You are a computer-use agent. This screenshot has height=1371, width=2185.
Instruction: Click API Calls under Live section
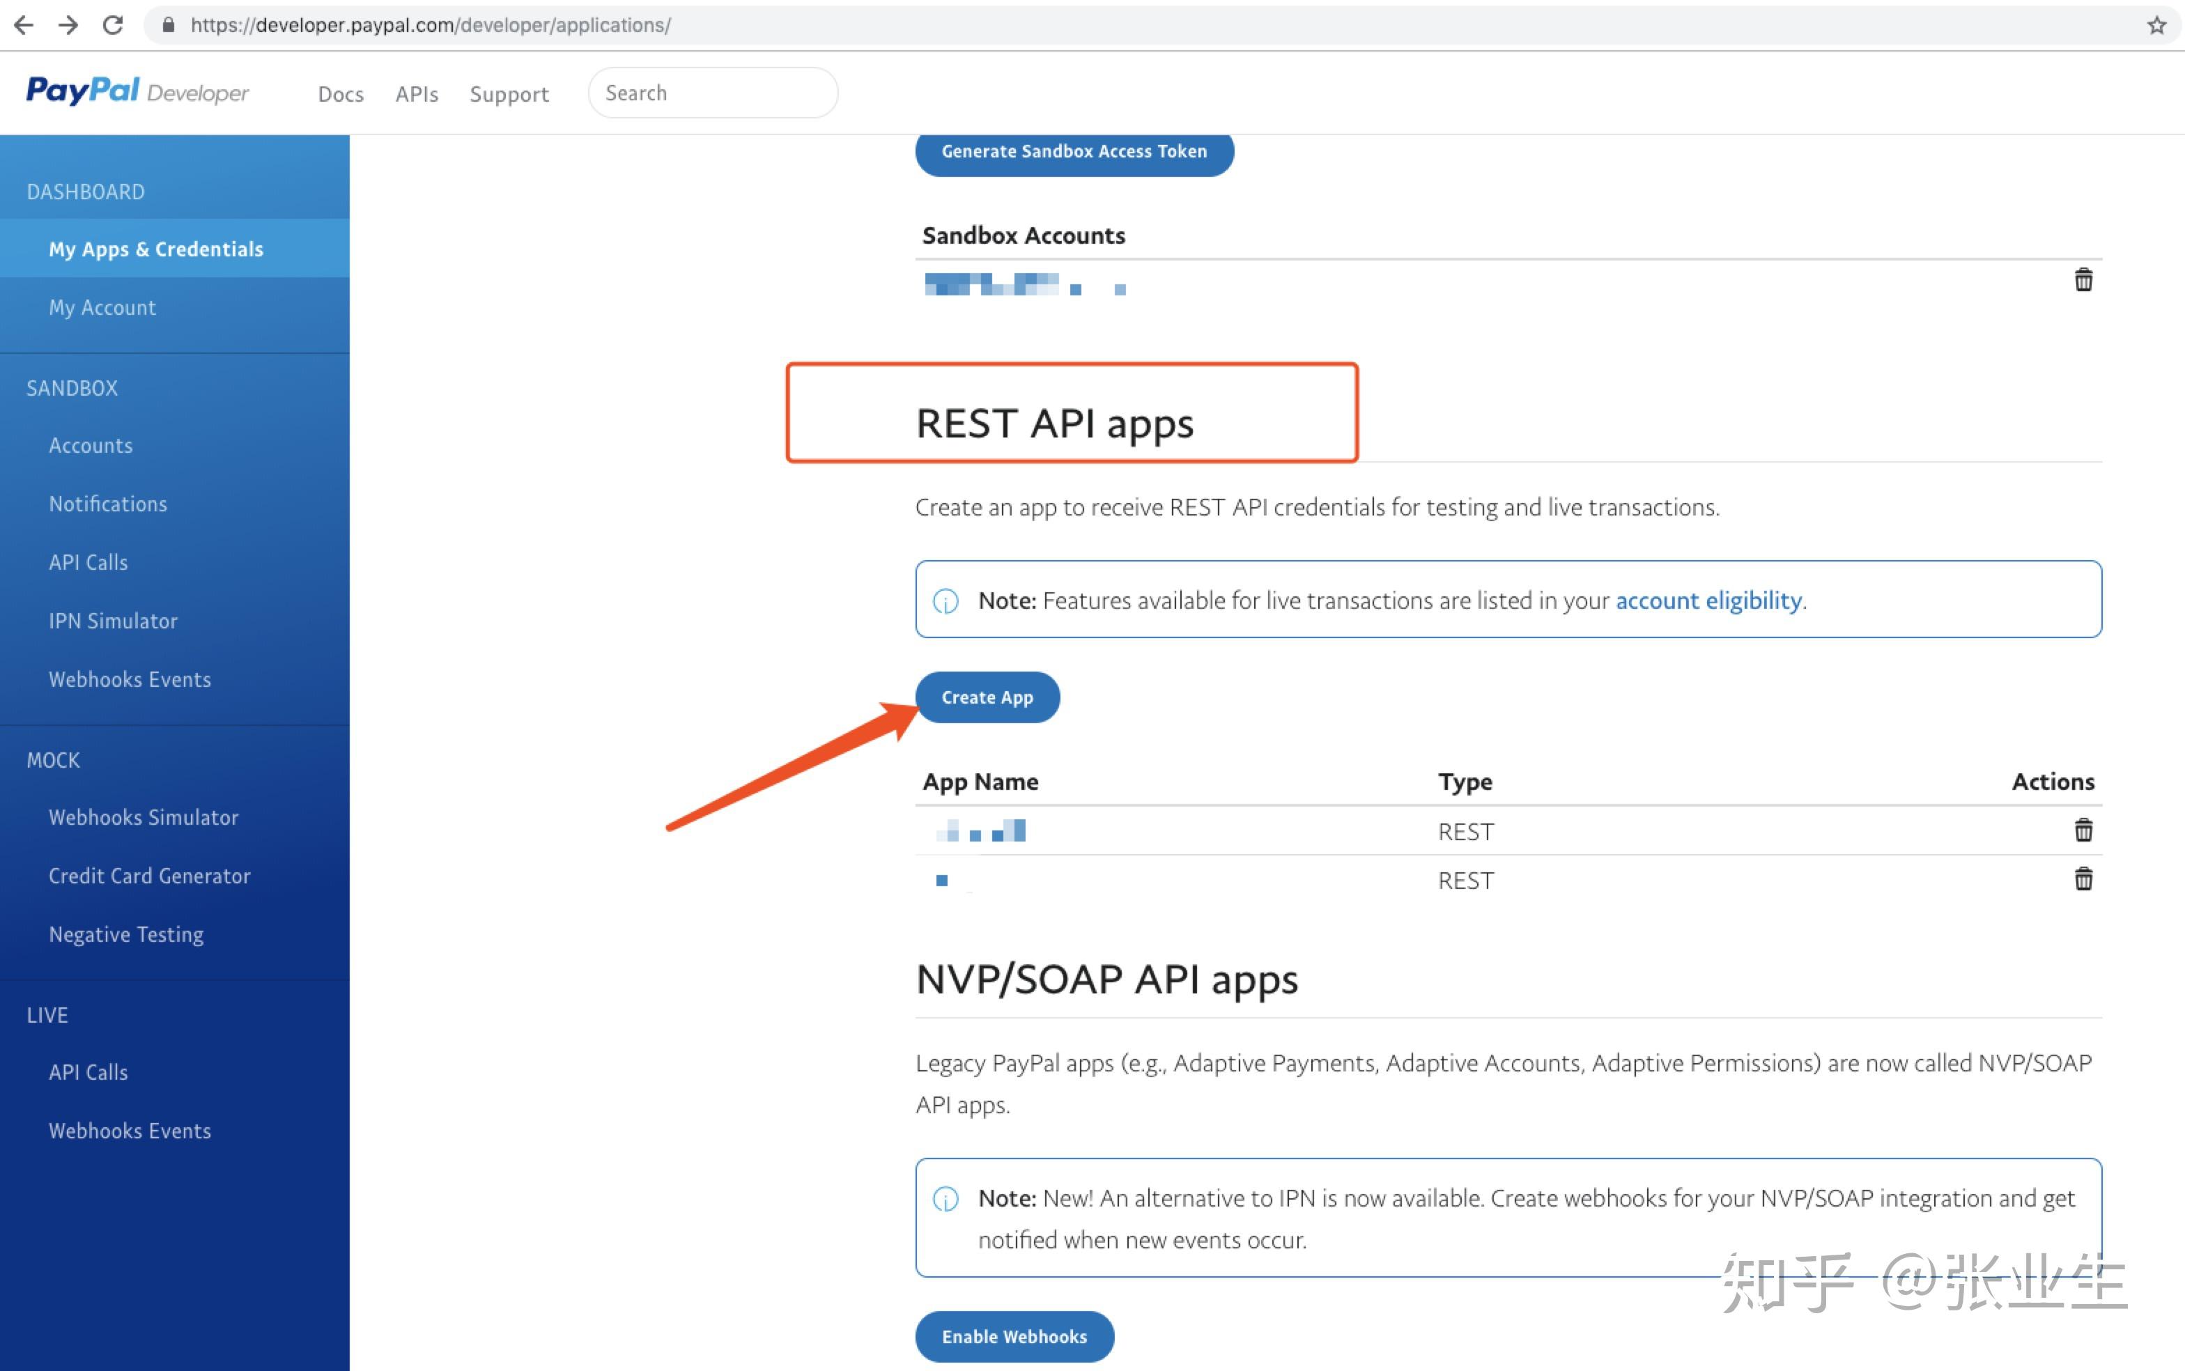tap(87, 1072)
